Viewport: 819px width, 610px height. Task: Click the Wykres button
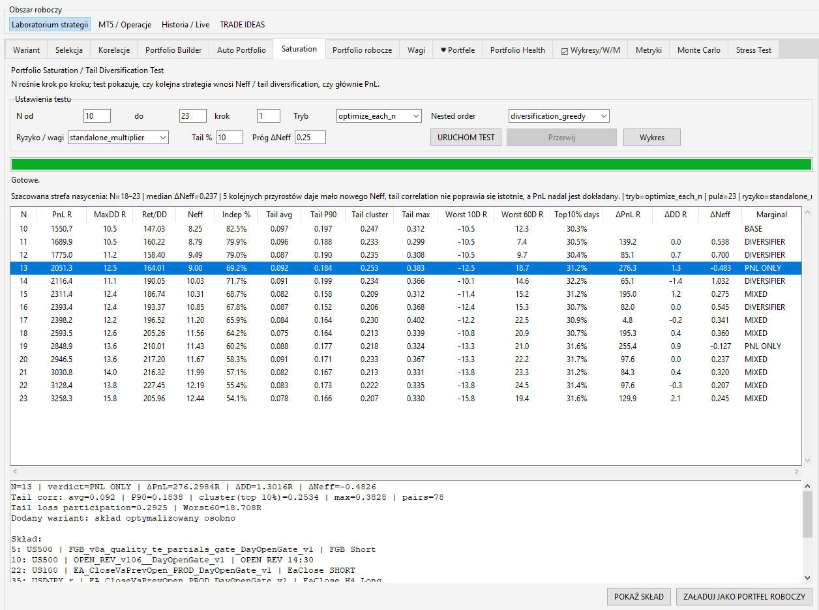[x=652, y=138]
